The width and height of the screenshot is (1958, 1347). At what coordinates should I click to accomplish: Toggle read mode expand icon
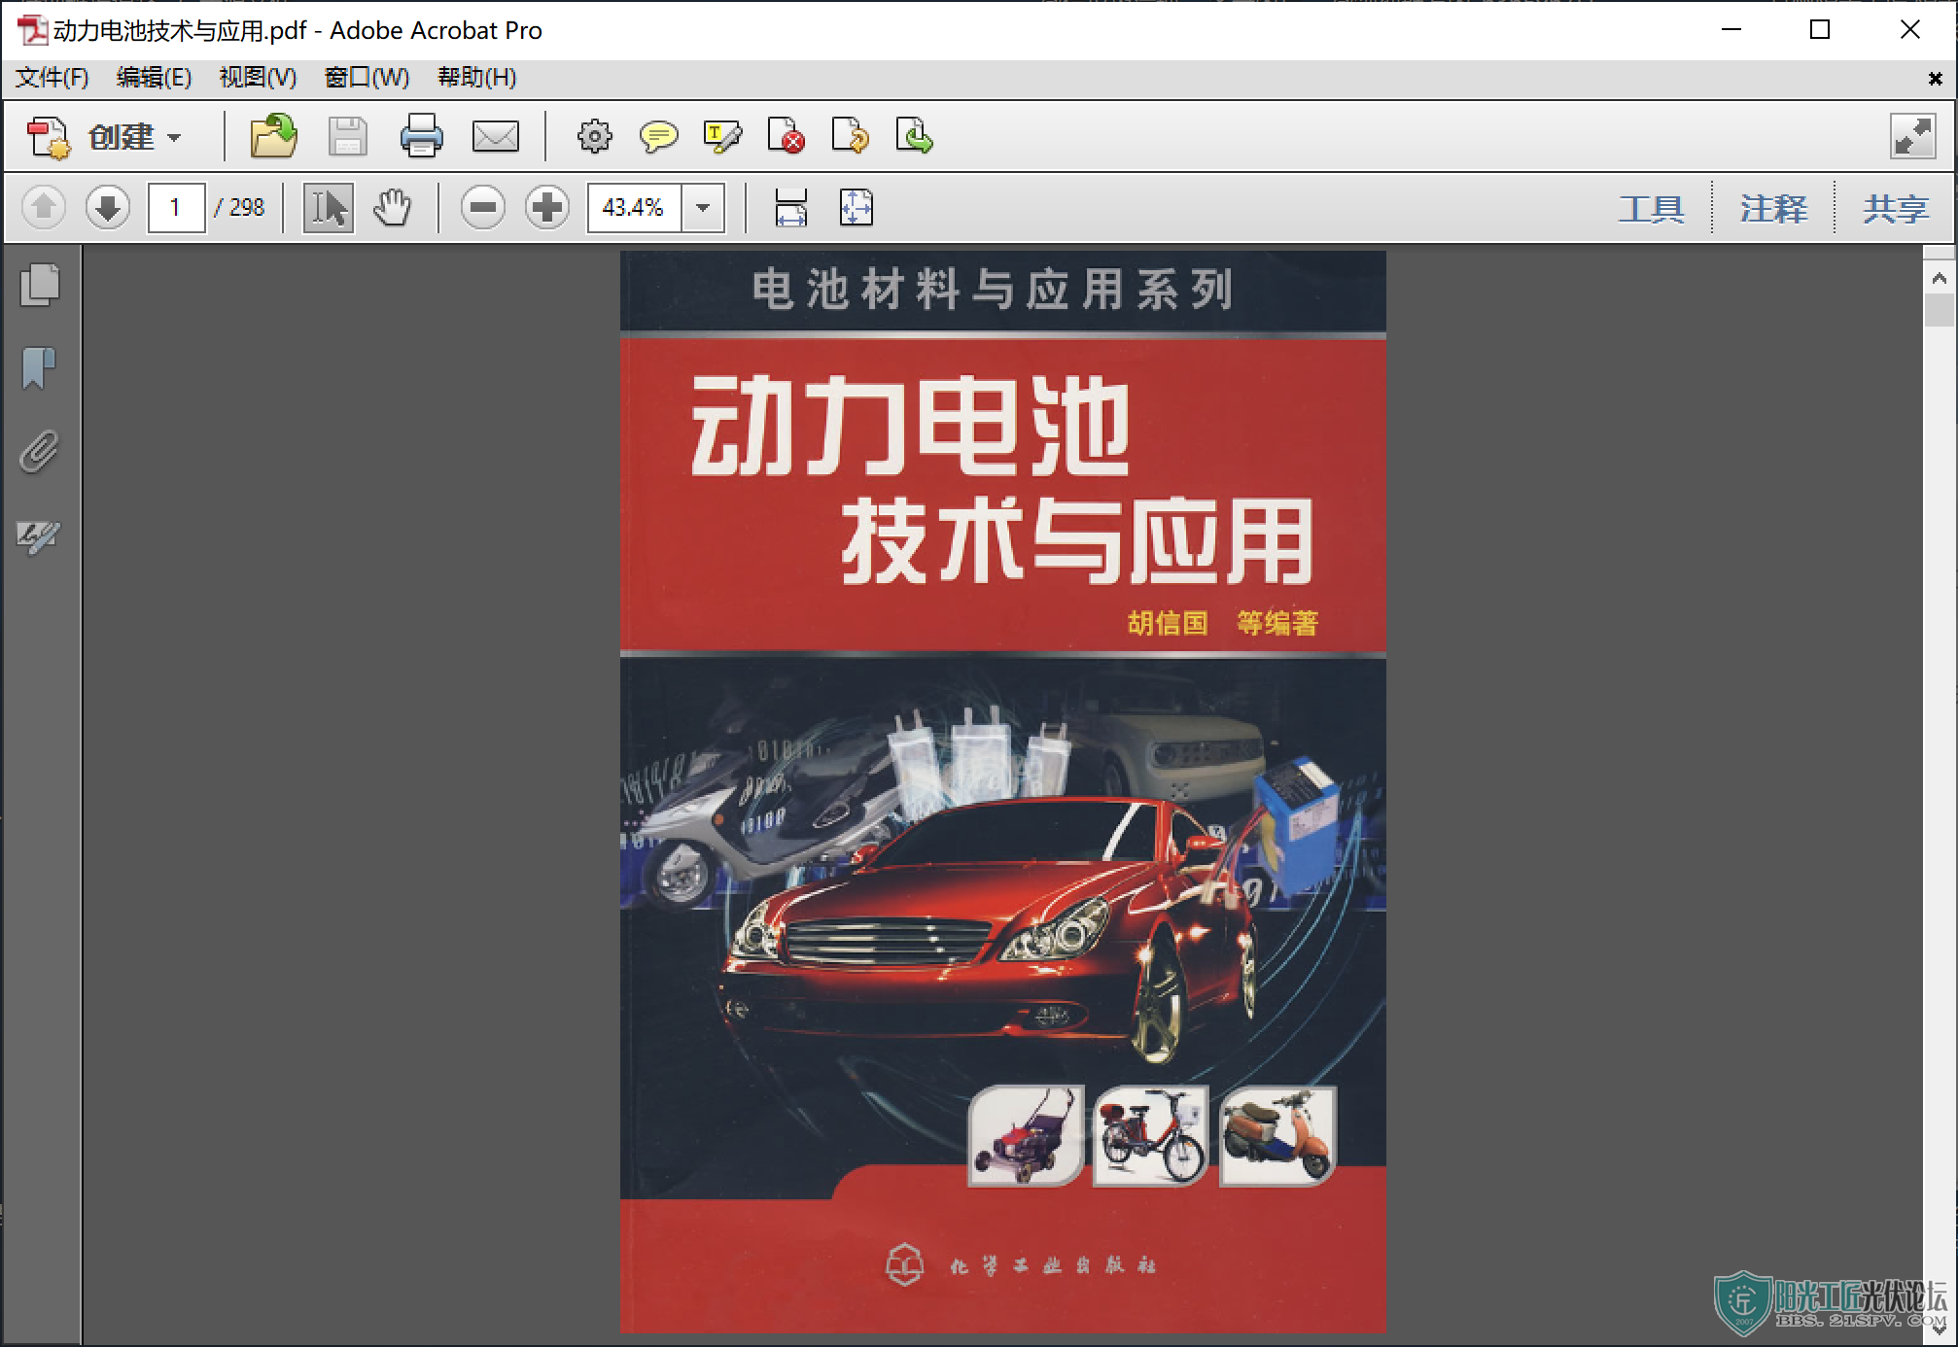pos(1912,136)
